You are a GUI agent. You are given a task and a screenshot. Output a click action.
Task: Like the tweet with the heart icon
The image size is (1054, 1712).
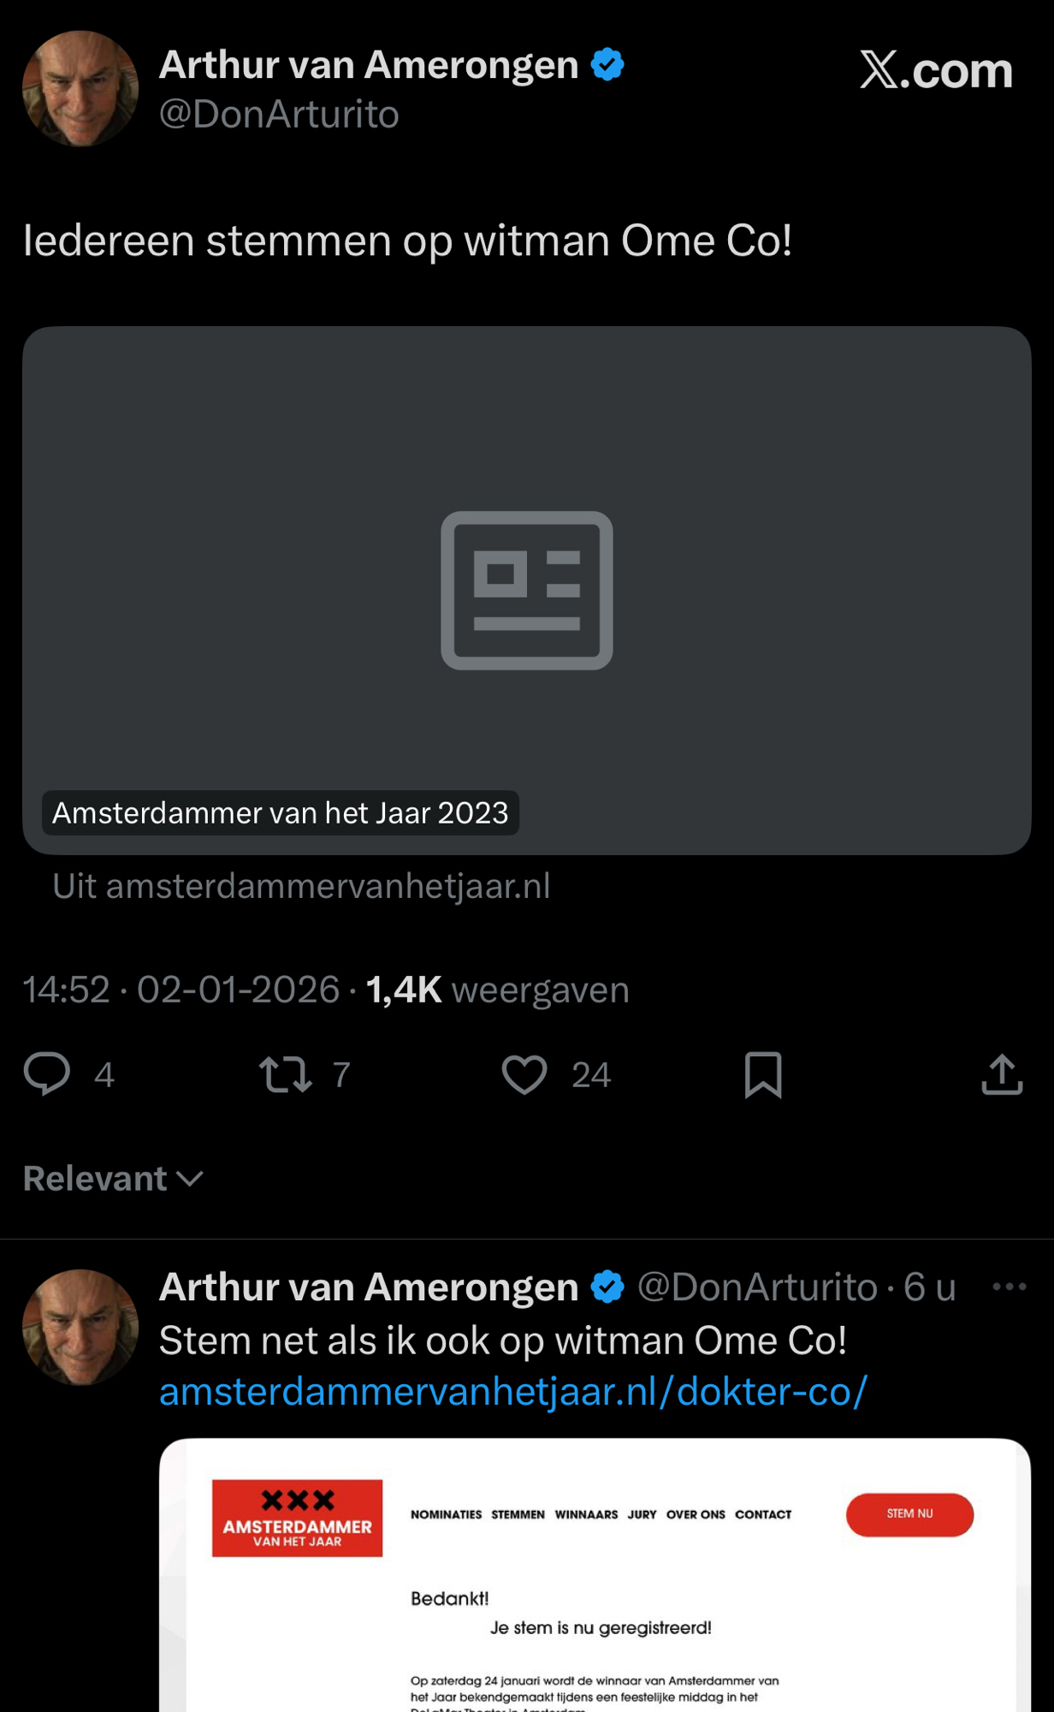click(524, 1074)
